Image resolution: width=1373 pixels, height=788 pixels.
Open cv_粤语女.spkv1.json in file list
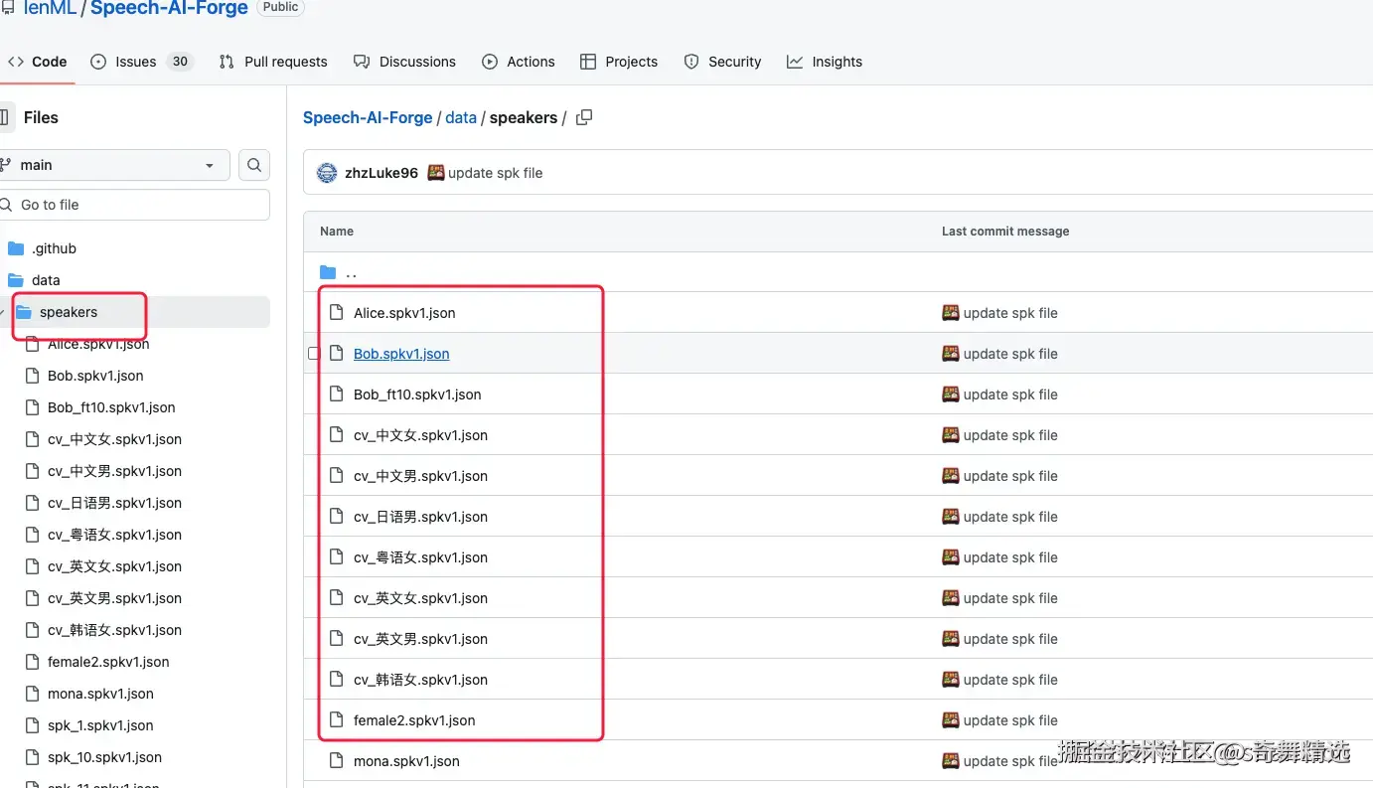(x=420, y=557)
